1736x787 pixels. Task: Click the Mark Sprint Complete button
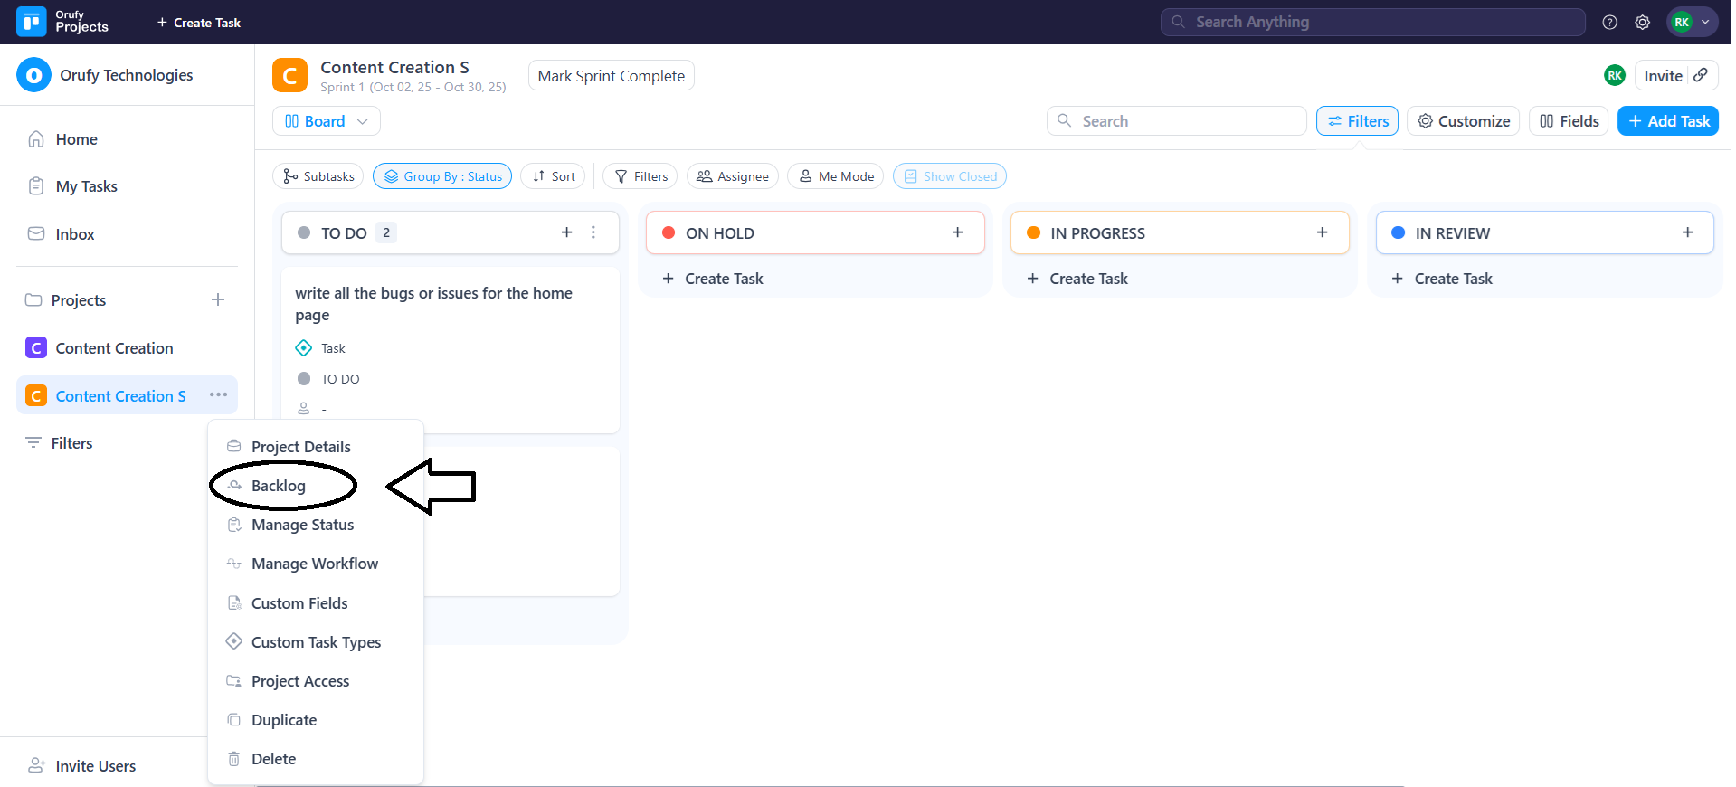611,76
